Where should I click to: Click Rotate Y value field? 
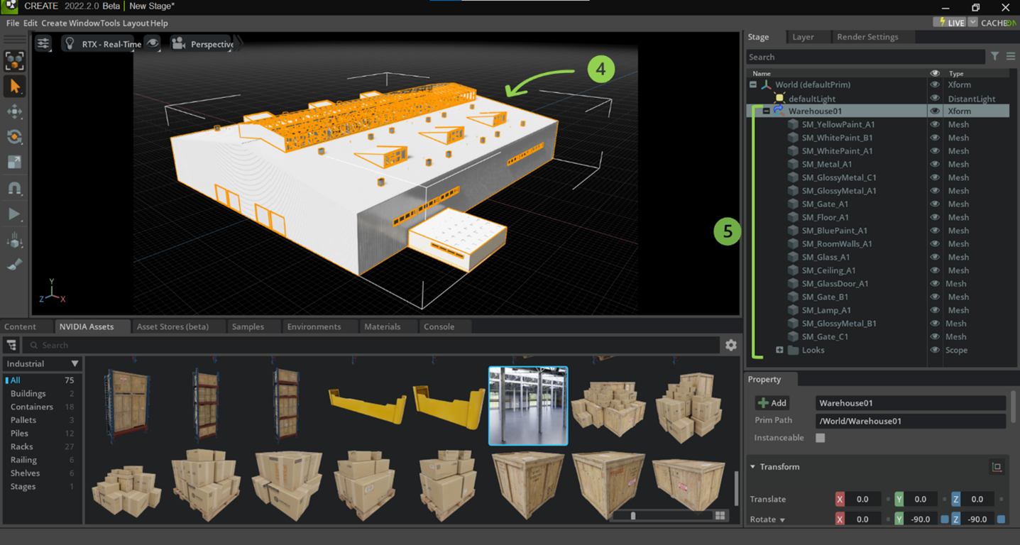pos(921,519)
